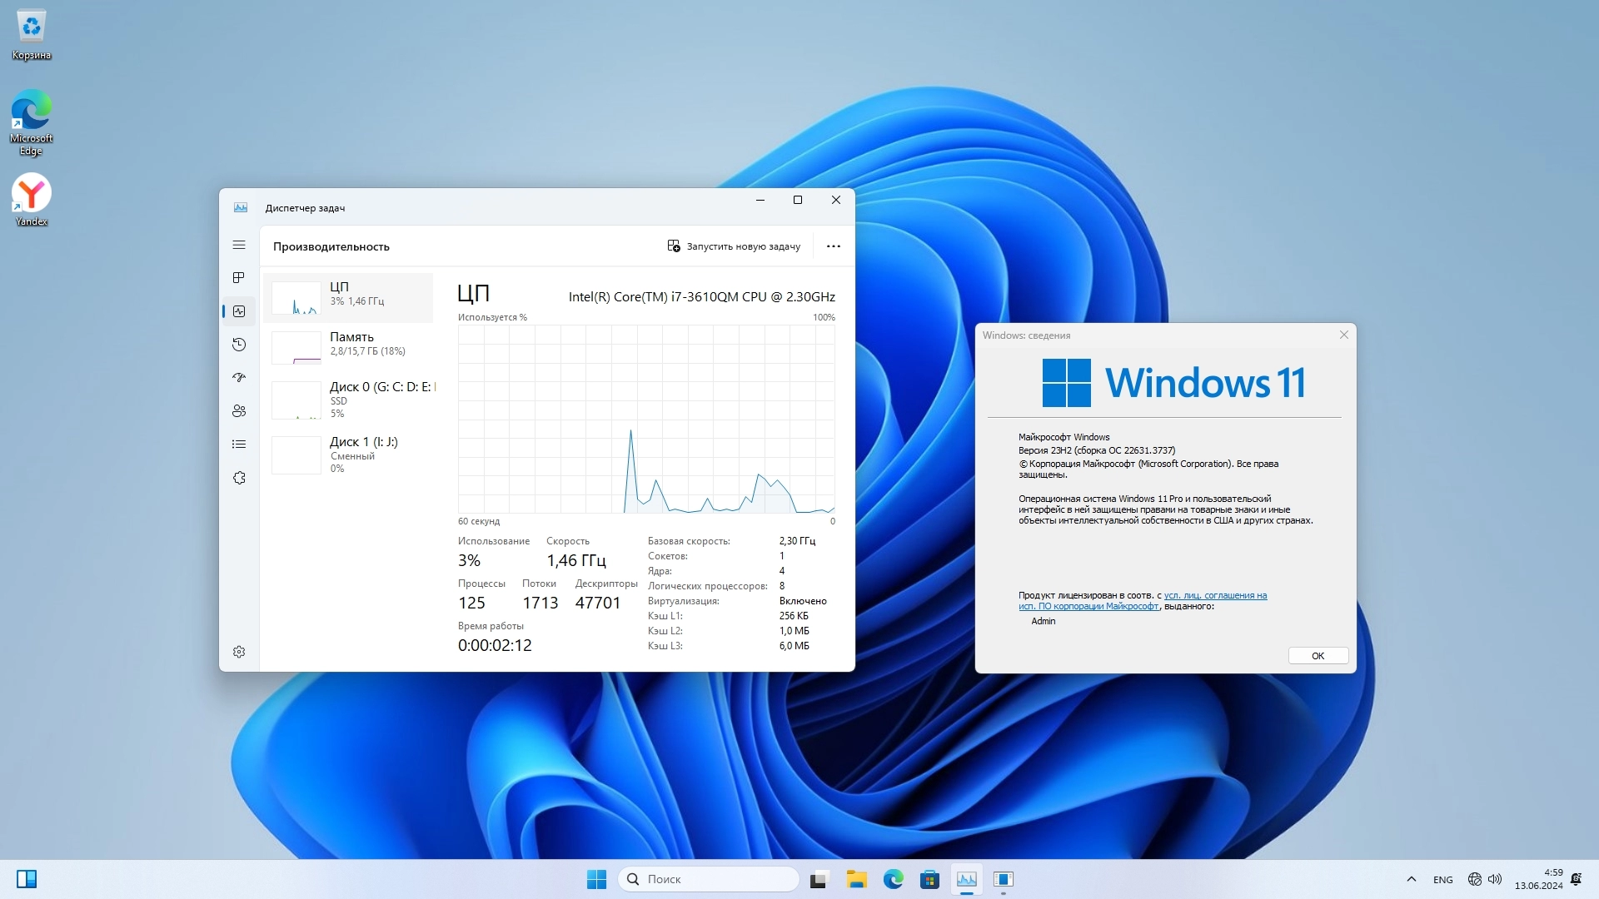Click the taskbar search field 'Поиск'

pyautogui.click(x=709, y=879)
